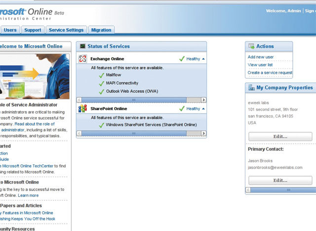Click the Jason Brooks contact name
The width and height of the screenshot is (316, 231).
click(x=260, y=161)
